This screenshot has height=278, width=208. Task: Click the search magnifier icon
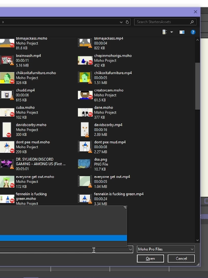click(192, 22)
